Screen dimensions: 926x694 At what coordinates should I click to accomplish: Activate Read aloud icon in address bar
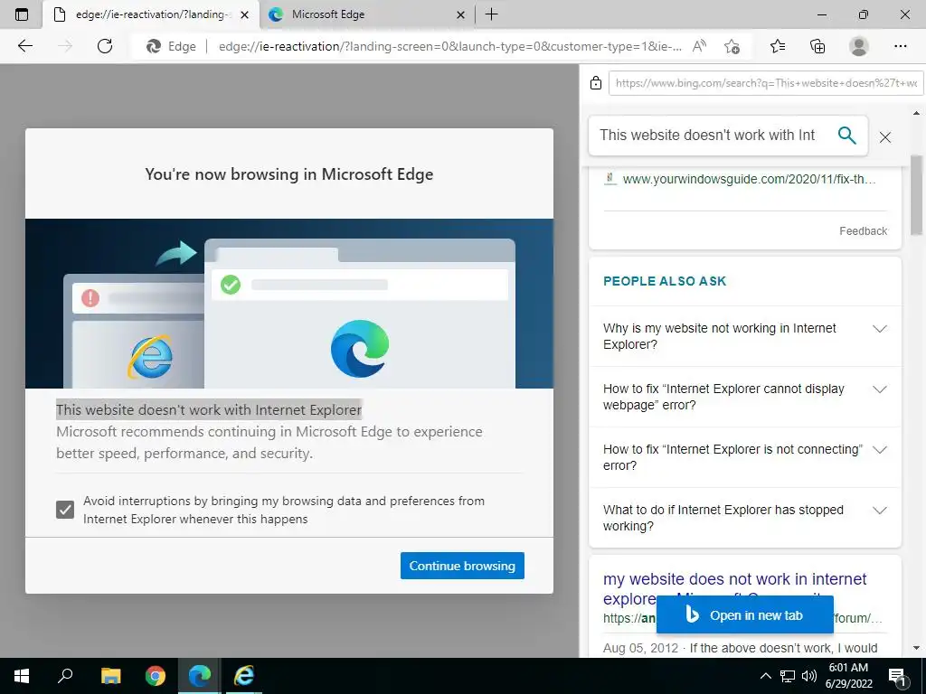point(699,46)
